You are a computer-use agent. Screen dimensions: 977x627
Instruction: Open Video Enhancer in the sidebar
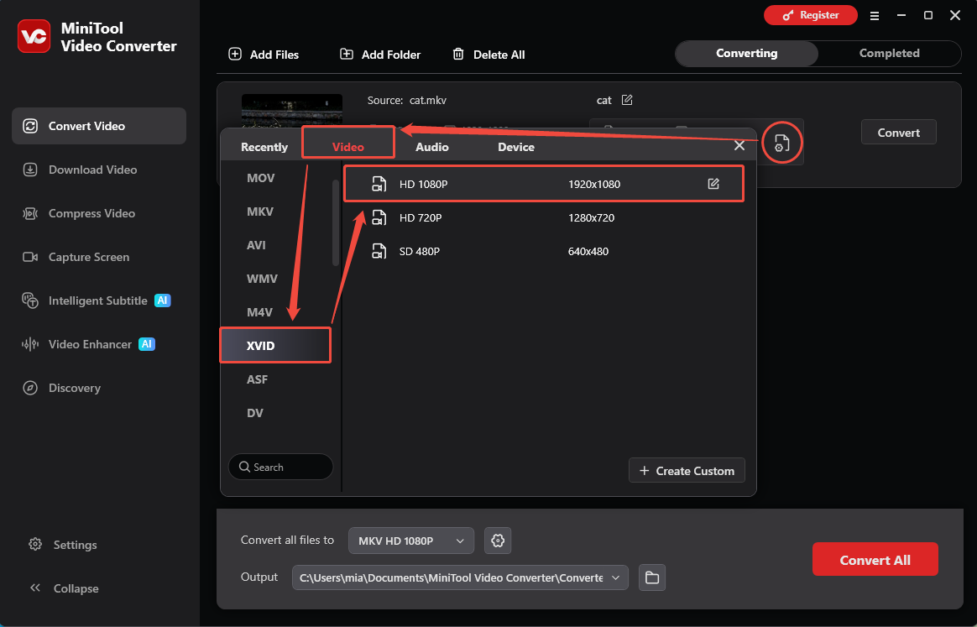[88, 344]
